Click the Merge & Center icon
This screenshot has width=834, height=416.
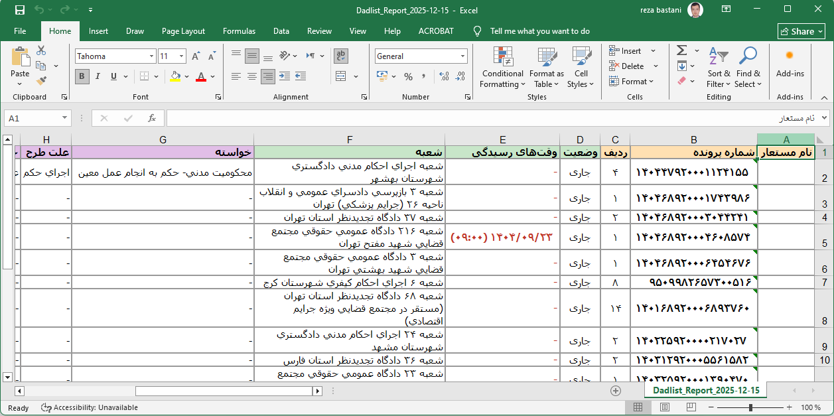340,76
